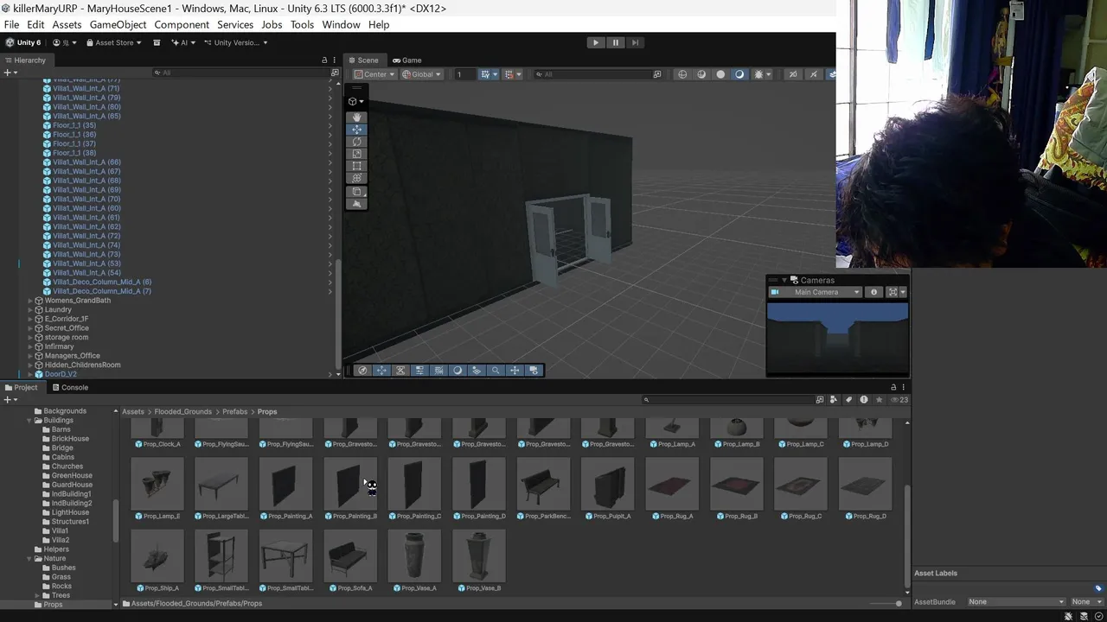Open the Window menu
Image resolution: width=1107 pixels, height=622 pixels.
341,24
